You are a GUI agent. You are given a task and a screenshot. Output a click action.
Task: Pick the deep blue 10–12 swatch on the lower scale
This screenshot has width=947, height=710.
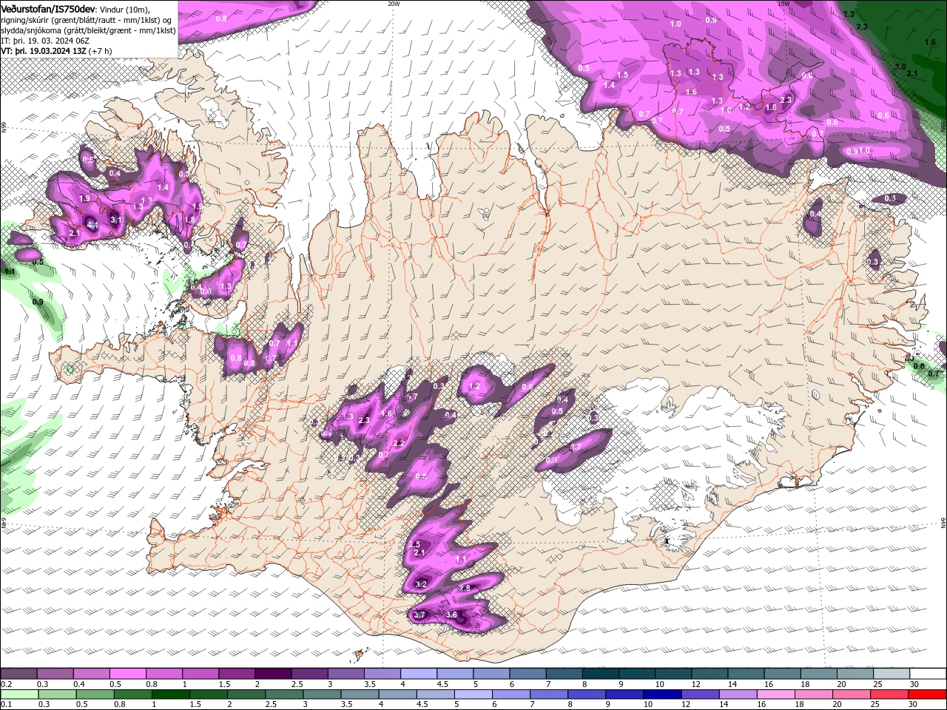pyautogui.click(x=661, y=694)
